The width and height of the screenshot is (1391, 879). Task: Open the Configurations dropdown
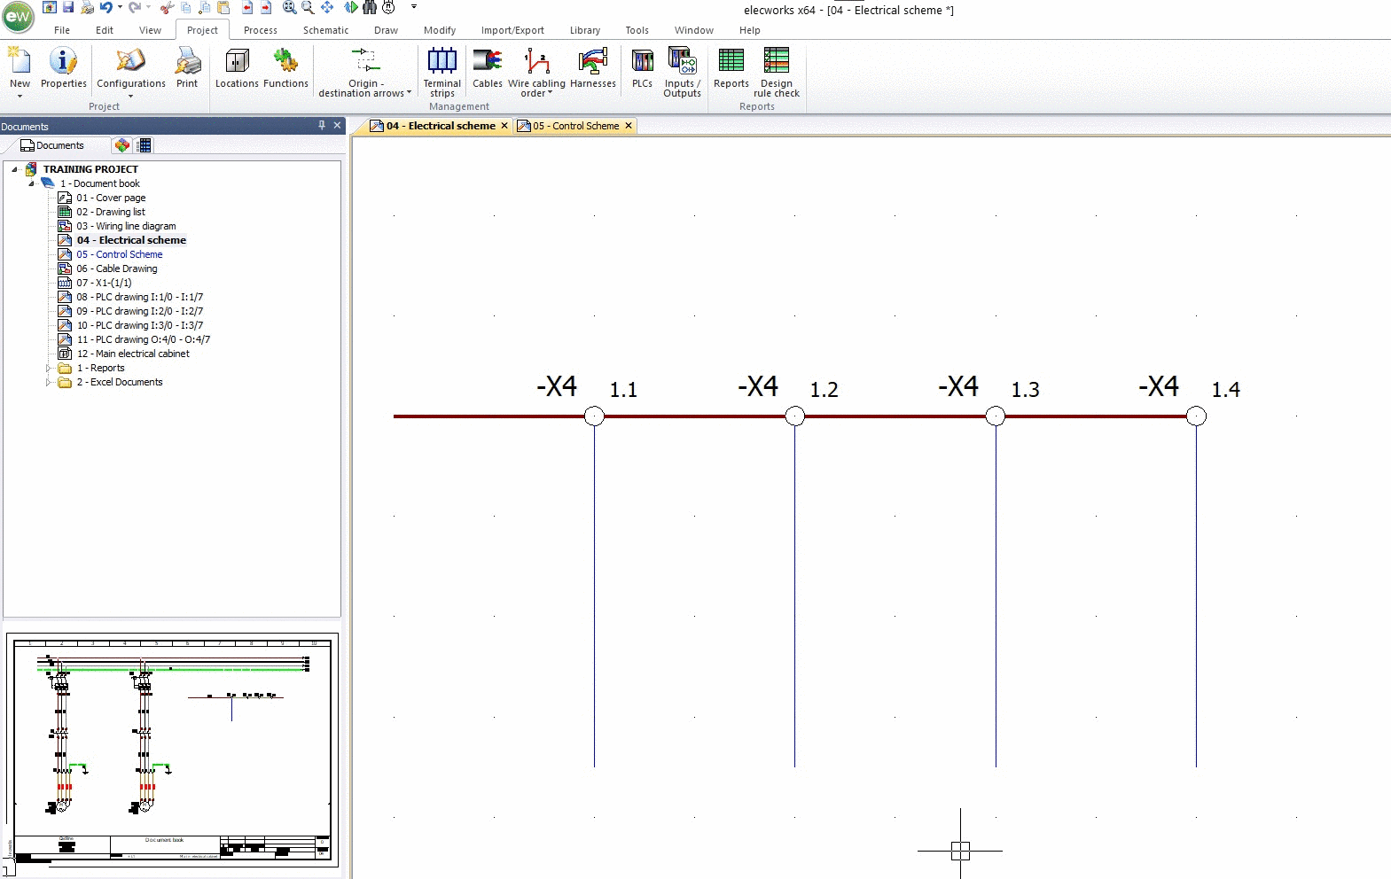(130, 96)
